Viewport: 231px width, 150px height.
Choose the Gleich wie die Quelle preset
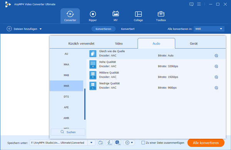point(156,54)
